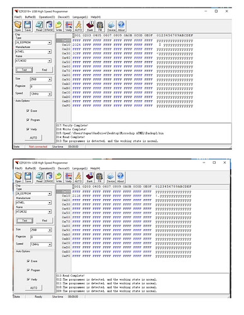
Task: Expand the Manufacturer dropdown in lower window
Action: (x=50, y=203)
